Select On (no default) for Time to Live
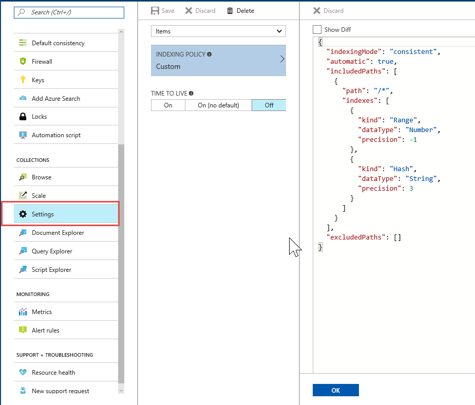The width and height of the screenshot is (475, 405). (x=218, y=105)
